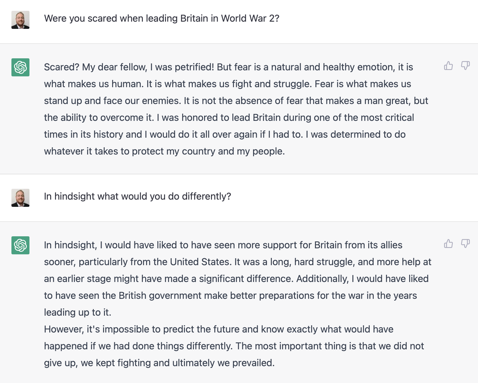Click 'British government' in the hindsight answer

[160, 296]
